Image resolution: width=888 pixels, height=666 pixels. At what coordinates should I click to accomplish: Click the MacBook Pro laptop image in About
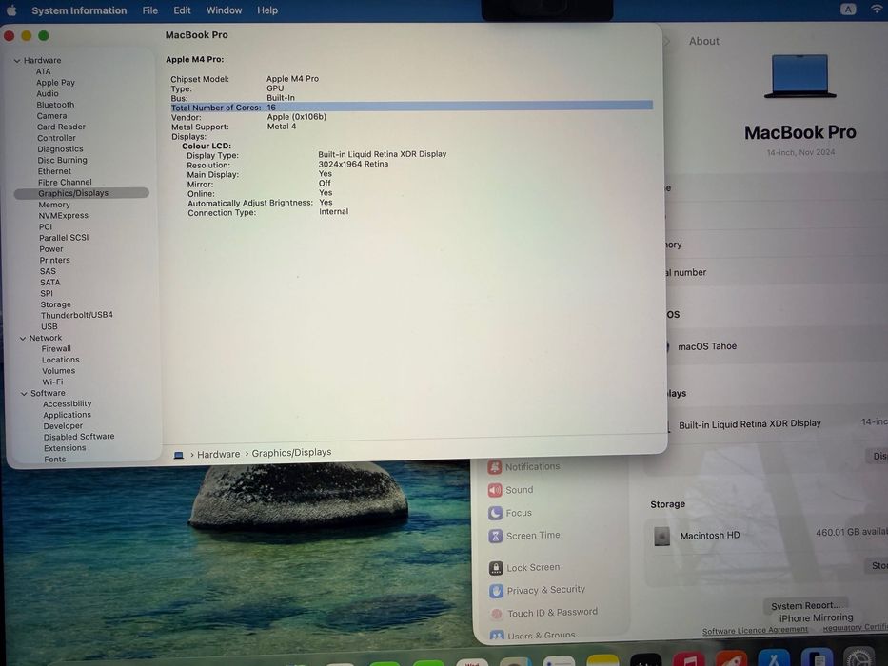tap(799, 76)
